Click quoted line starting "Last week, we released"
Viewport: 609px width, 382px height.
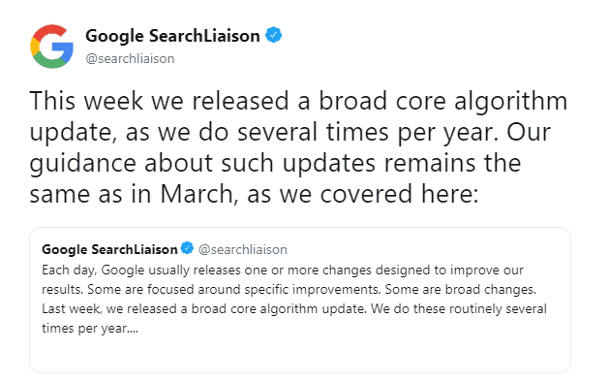click(294, 309)
